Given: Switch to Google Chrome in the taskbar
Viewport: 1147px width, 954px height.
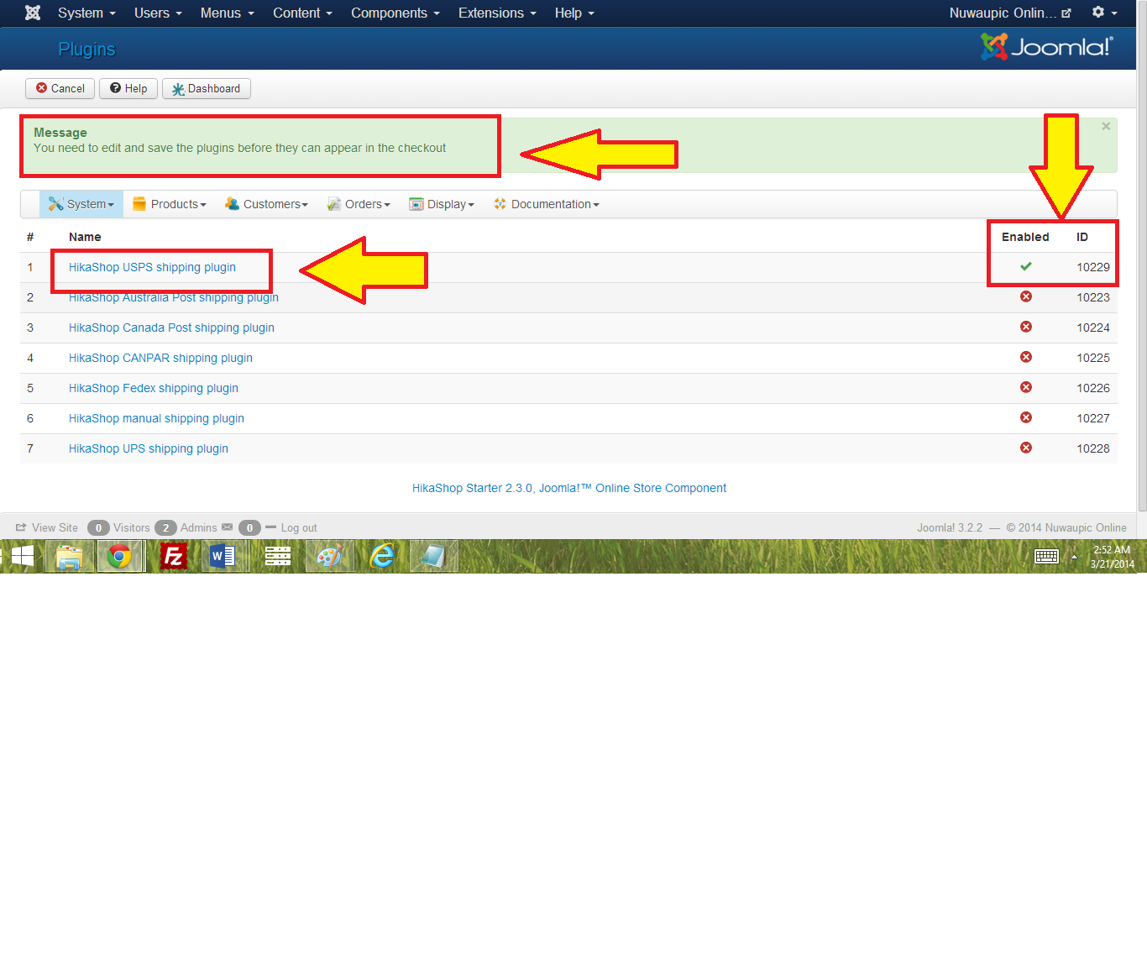Looking at the screenshot, I should 120,556.
